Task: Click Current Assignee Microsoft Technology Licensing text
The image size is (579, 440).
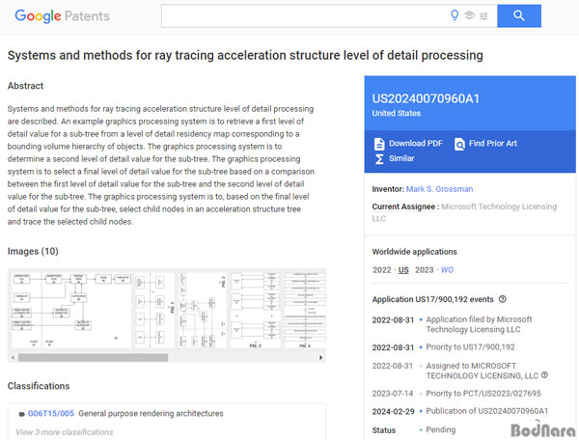Action: tap(464, 212)
